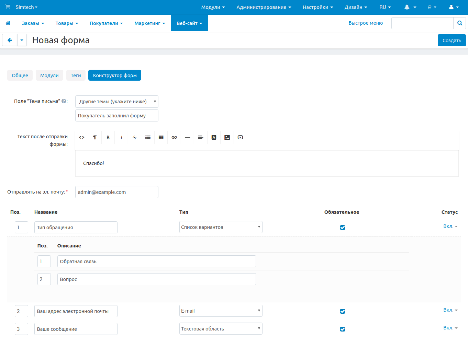Screen dimensions: 468x337
Task: Switch to the "Общее" tab
Action: pos(20,75)
